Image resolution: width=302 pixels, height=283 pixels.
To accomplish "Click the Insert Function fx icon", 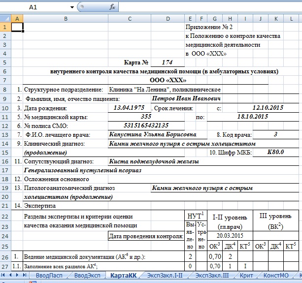I will 112,7.
